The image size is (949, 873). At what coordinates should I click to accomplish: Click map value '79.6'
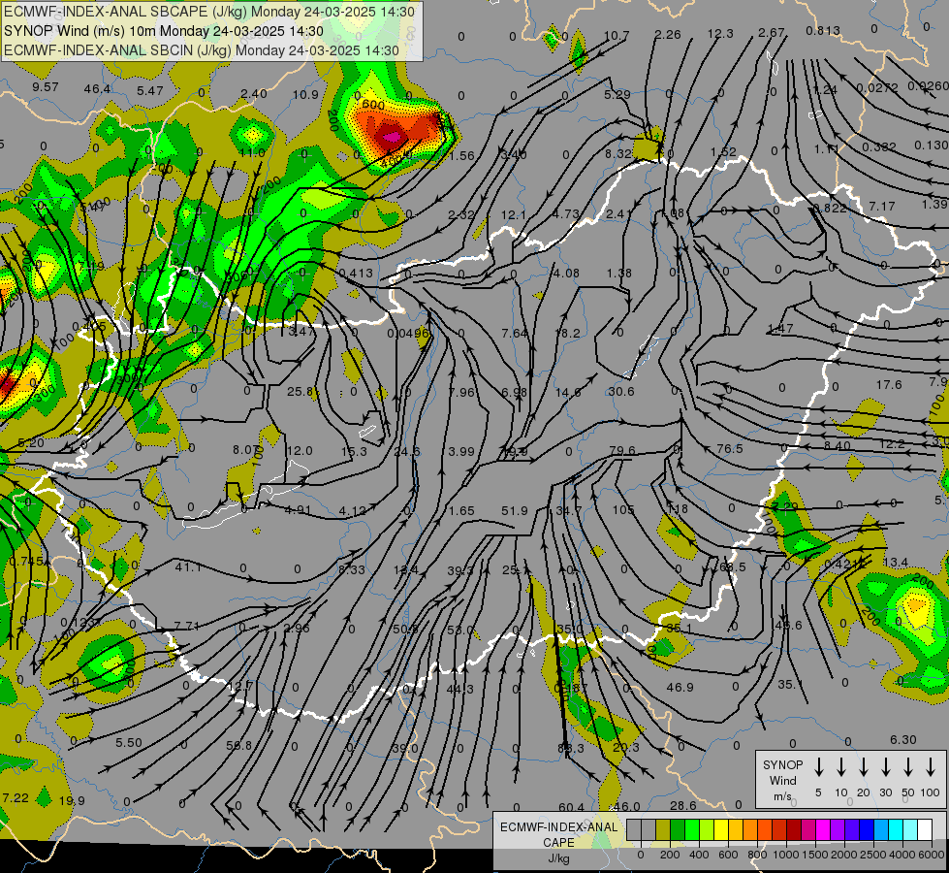pyautogui.click(x=622, y=450)
